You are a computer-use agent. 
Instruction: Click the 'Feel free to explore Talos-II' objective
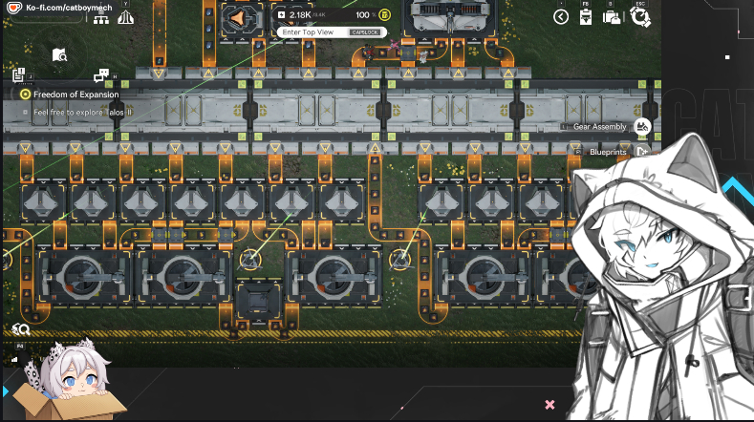click(x=81, y=112)
